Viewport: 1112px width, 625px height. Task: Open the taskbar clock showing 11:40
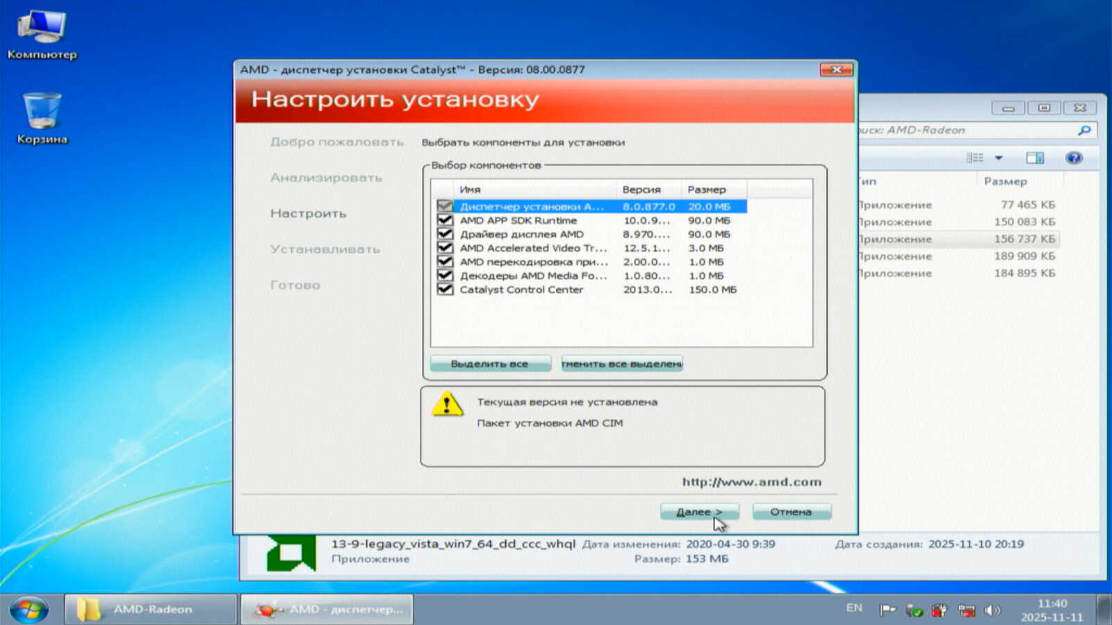click(x=1052, y=610)
